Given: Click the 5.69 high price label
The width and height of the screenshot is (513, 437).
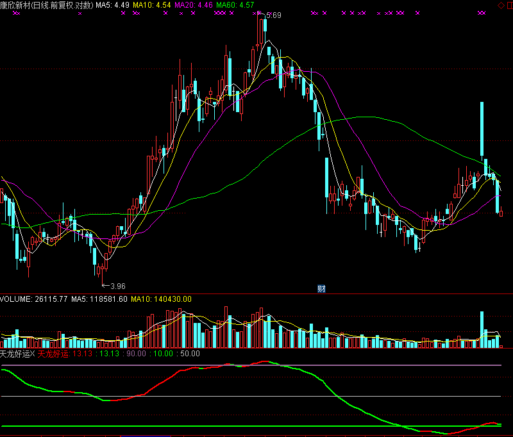Looking at the screenshot, I should 274,15.
